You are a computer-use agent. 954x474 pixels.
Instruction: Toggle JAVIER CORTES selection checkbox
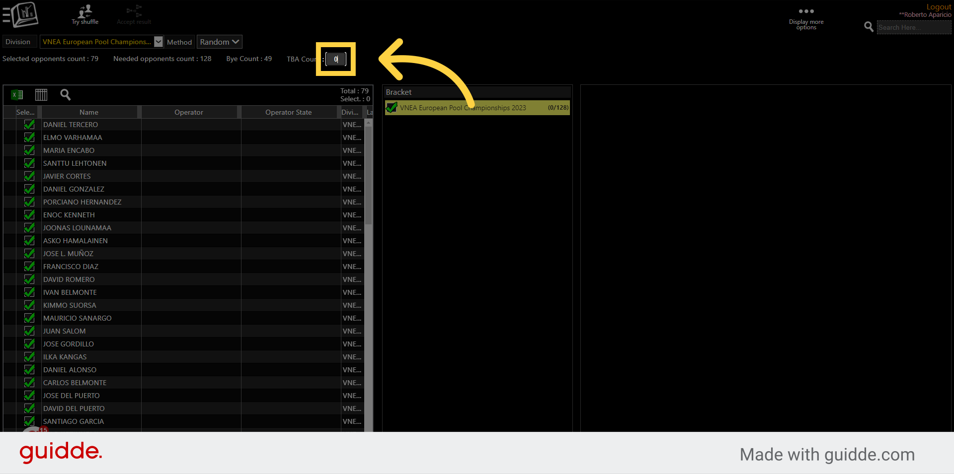coord(29,176)
